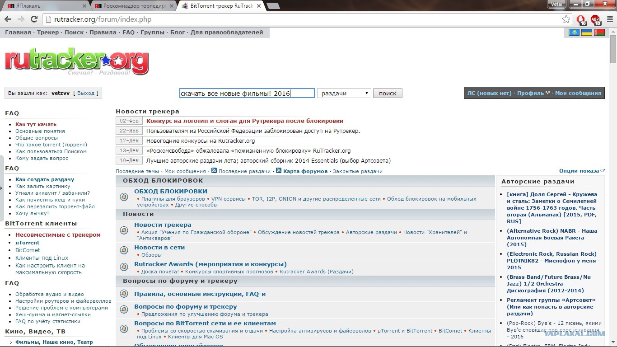This screenshot has height=347, width=617.
Task: Click the forum icon next to Правила, основные инструкции
Action: 124,294
